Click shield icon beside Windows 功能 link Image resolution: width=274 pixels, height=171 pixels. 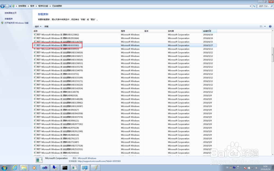pyautogui.click(x=2, y=23)
